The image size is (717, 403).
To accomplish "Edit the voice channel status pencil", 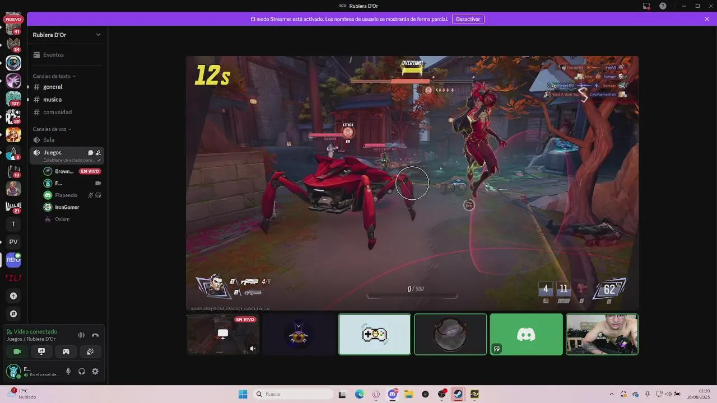I will tap(99, 160).
